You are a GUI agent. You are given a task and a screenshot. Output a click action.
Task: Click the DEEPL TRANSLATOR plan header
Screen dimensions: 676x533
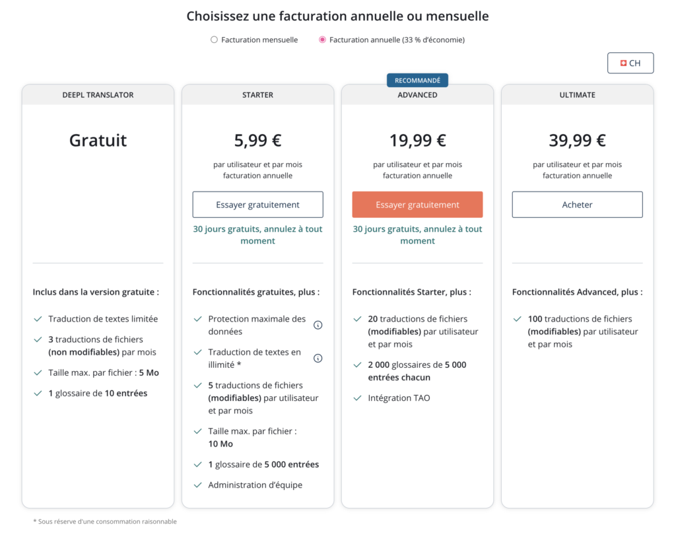[x=98, y=95]
